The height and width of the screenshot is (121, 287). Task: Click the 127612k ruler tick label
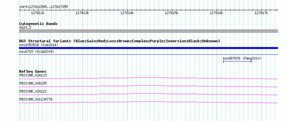coord(38,13)
